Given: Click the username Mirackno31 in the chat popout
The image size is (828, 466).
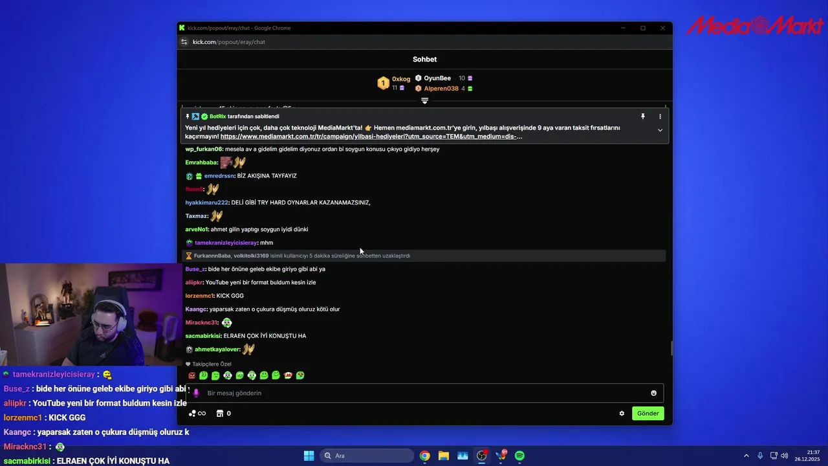Looking at the screenshot, I should coord(202,322).
